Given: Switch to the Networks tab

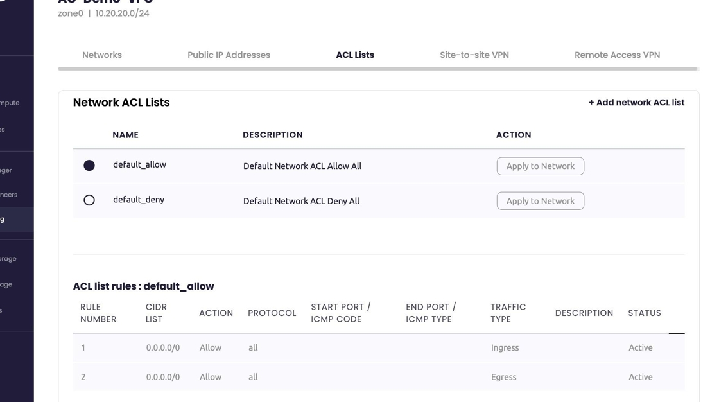Looking at the screenshot, I should (x=101, y=55).
